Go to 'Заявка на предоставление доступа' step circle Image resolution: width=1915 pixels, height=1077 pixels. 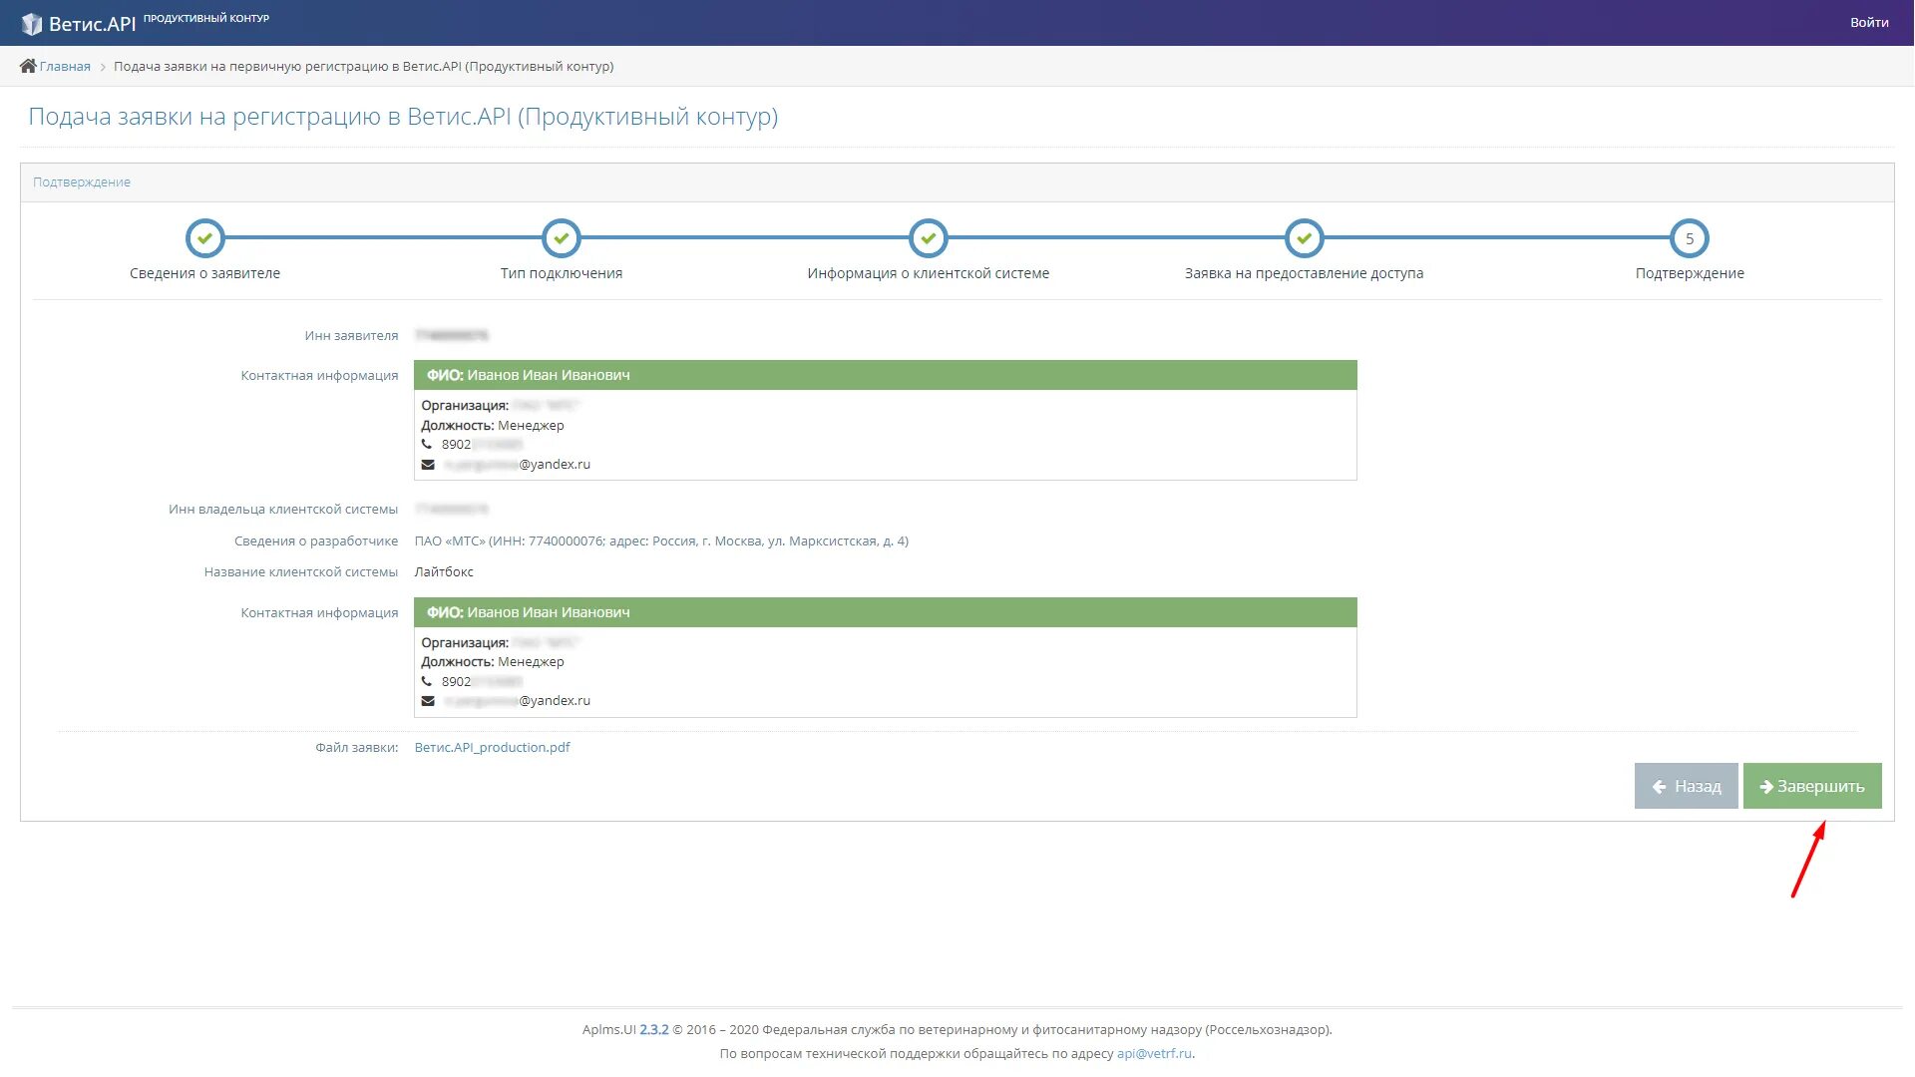tap(1304, 238)
